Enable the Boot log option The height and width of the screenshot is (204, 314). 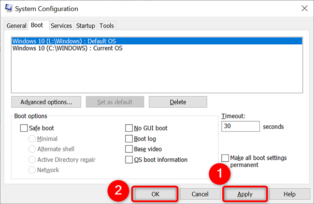pos(129,139)
